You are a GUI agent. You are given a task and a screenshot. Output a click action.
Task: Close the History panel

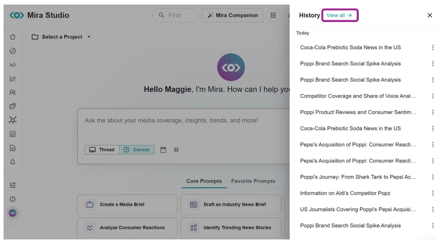430,15
